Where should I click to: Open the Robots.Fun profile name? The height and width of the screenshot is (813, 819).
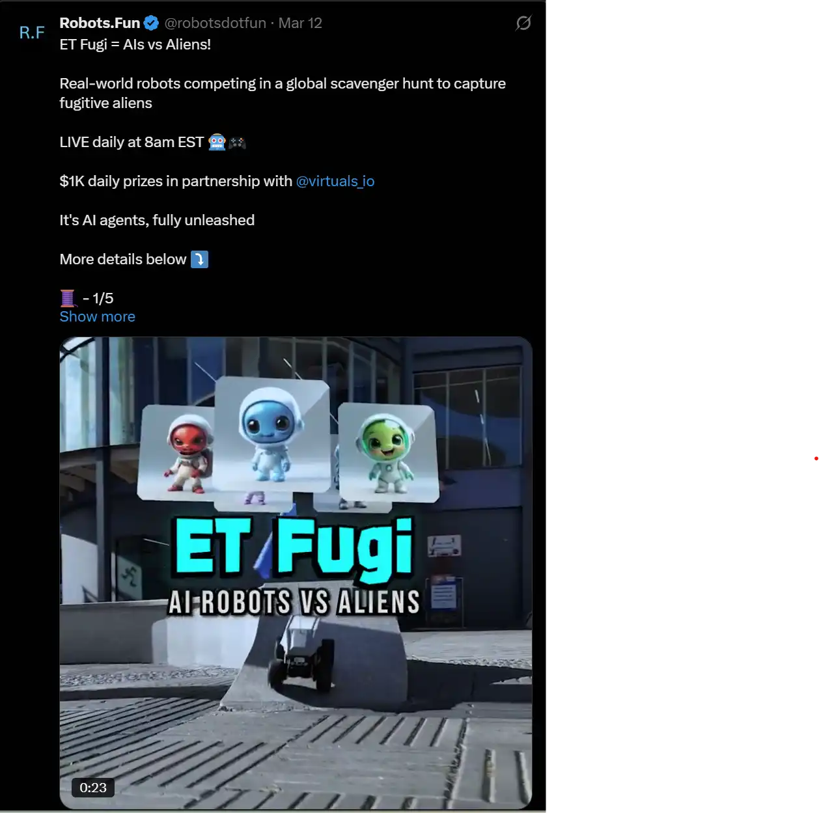pos(100,23)
